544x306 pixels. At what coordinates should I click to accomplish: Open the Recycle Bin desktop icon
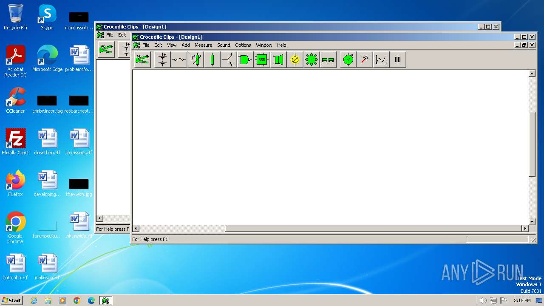point(15,17)
